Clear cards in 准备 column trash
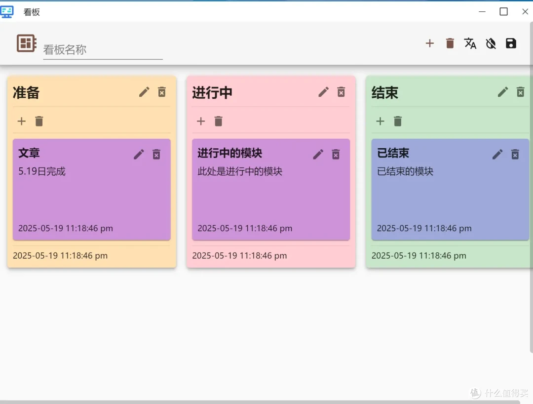Viewport: 533px width, 404px height. pos(39,121)
